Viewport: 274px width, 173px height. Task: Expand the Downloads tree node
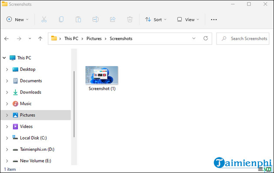click(7, 92)
